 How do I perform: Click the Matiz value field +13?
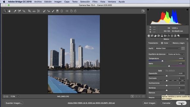click(x=181, y=63)
